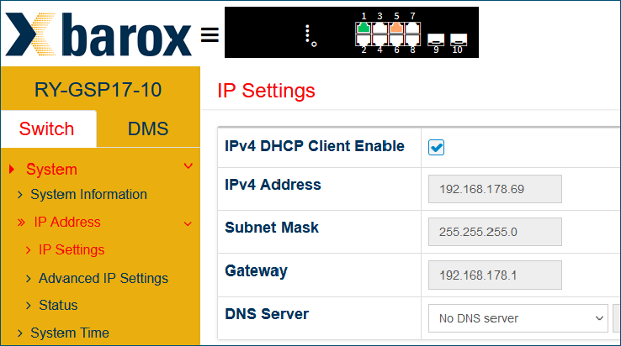Click port 8 on switch panel
Image resolution: width=621 pixels, height=346 pixels.
click(x=412, y=39)
